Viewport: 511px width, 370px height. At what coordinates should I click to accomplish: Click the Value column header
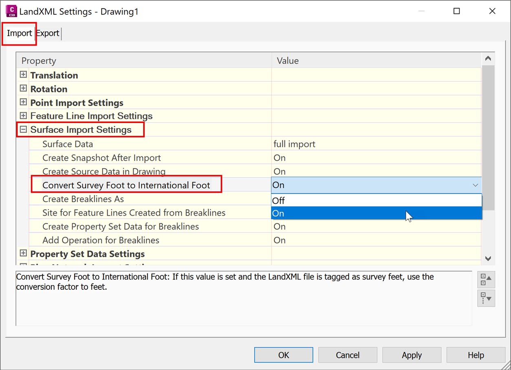377,60
